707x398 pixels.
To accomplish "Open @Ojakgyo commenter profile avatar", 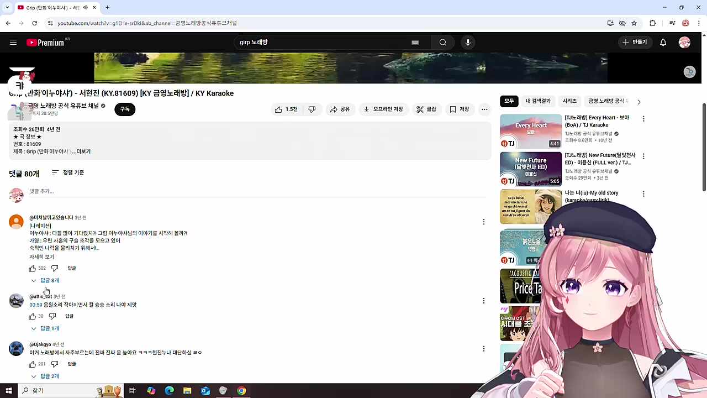I will point(16,349).
